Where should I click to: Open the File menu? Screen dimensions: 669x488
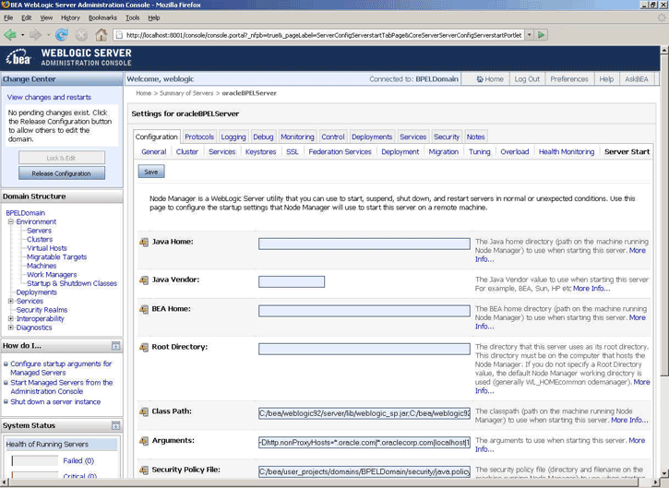pyautogui.click(x=8, y=18)
